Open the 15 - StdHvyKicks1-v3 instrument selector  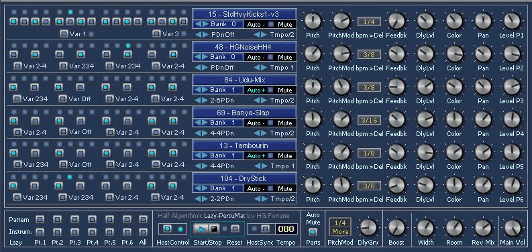[x=244, y=14]
